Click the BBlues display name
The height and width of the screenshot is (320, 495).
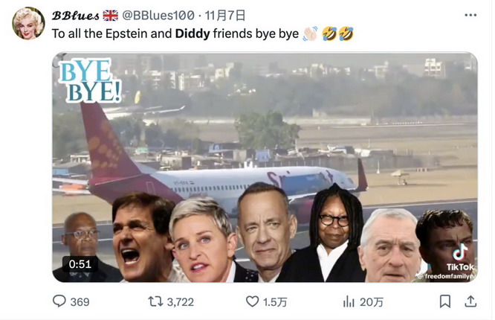click(75, 15)
